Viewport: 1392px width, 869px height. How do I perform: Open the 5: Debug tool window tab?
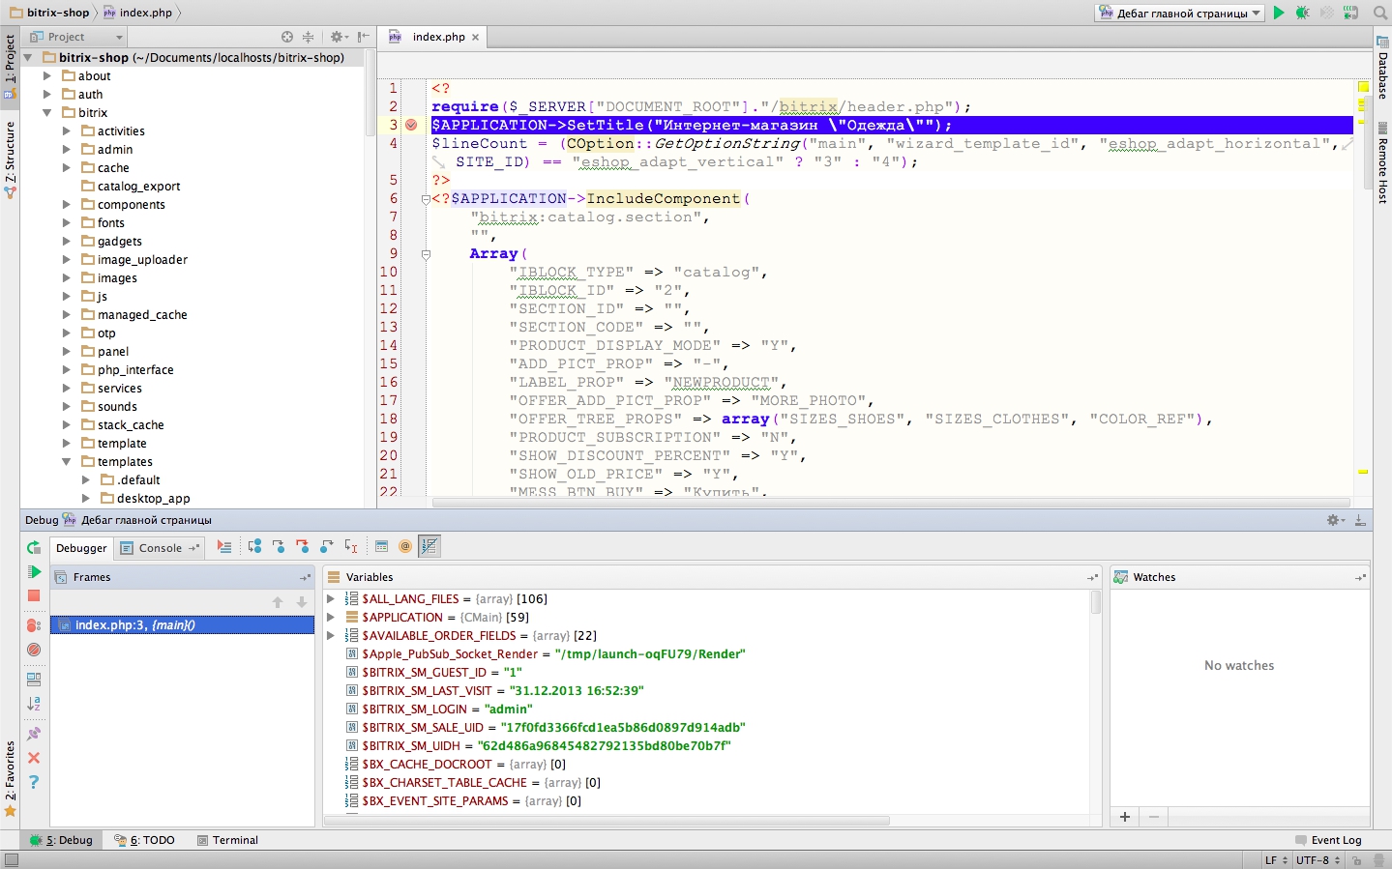pos(62,840)
